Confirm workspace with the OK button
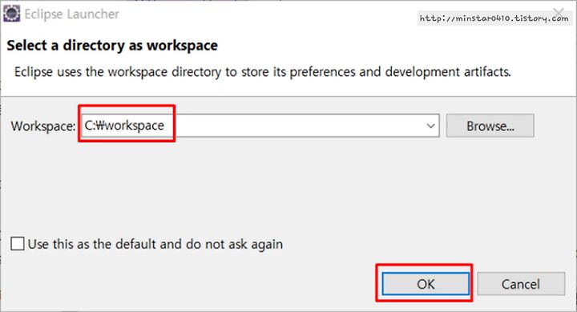 point(426,284)
